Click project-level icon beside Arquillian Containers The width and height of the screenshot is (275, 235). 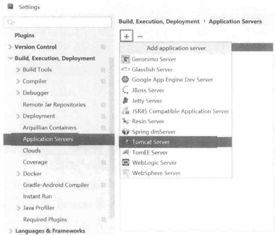pos(104,128)
